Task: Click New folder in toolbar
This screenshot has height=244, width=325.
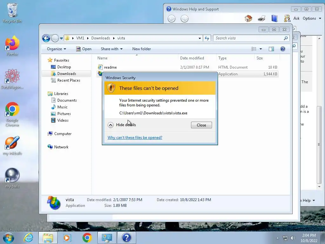Action: 142,49
